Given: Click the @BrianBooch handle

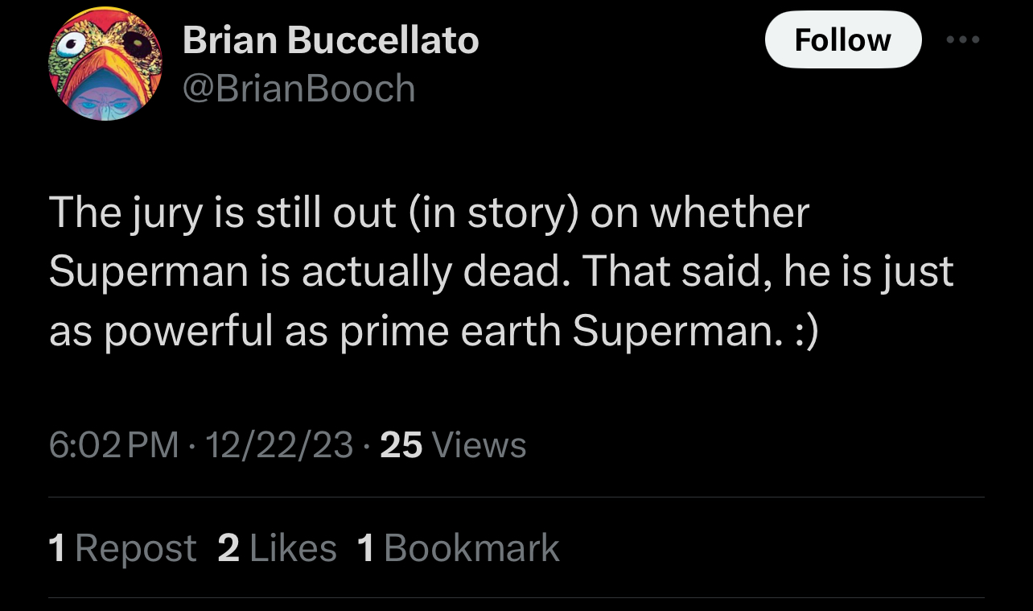Looking at the screenshot, I should point(298,88).
